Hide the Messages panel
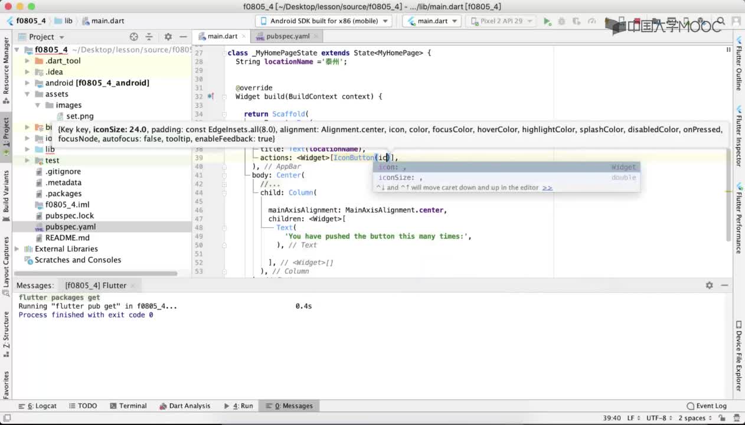This screenshot has height=425, width=745. coord(724,285)
